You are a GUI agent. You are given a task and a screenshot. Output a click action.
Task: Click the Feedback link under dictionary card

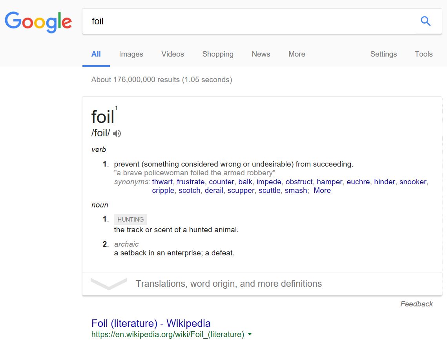(x=416, y=304)
